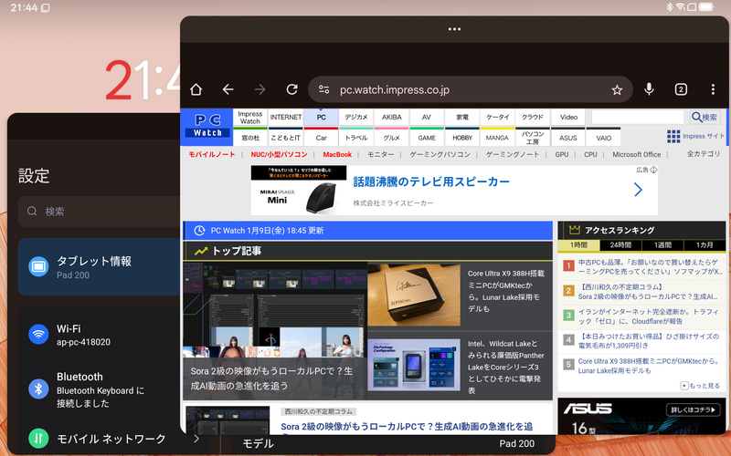Click the Sora 2級 article headline link
Viewport: 731px width, 456px height.
click(x=407, y=426)
